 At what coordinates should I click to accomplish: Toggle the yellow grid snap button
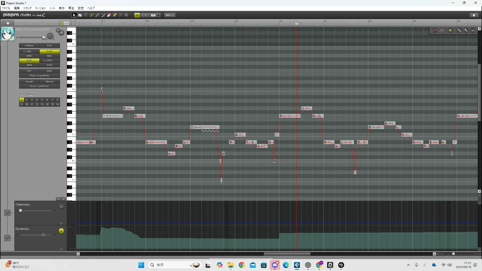point(137,15)
